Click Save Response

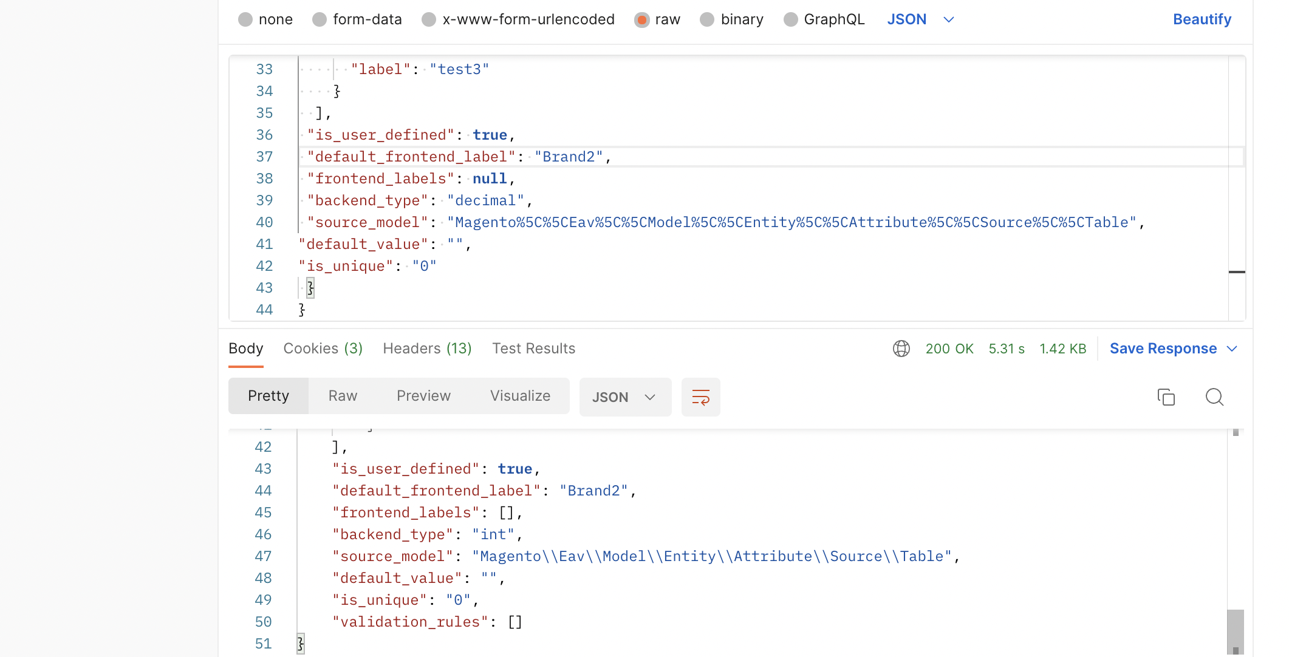pyautogui.click(x=1163, y=349)
